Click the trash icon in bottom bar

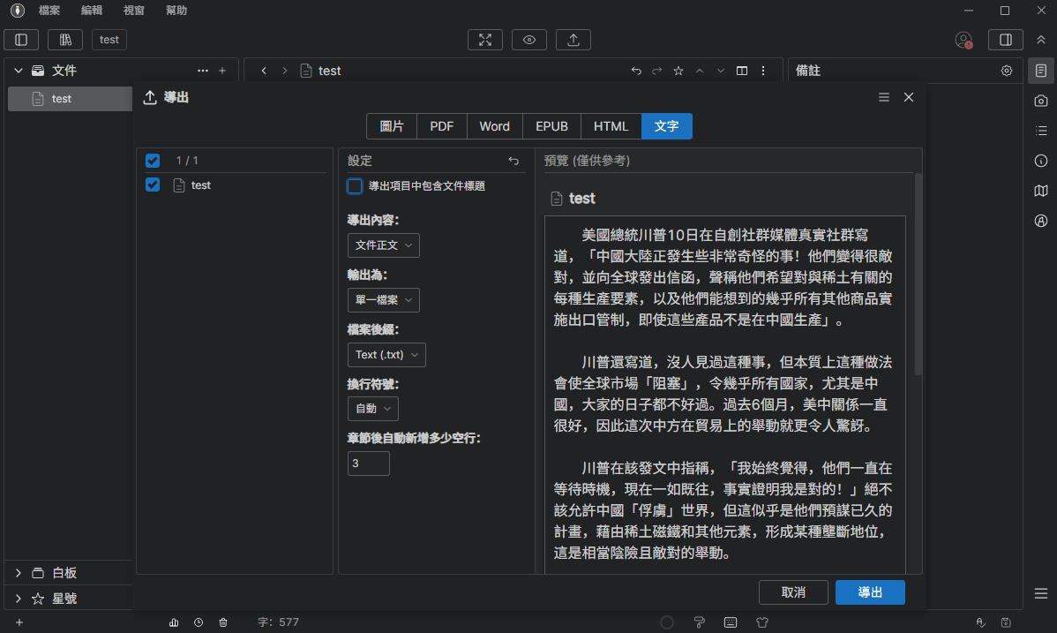click(x=223, y=622)
